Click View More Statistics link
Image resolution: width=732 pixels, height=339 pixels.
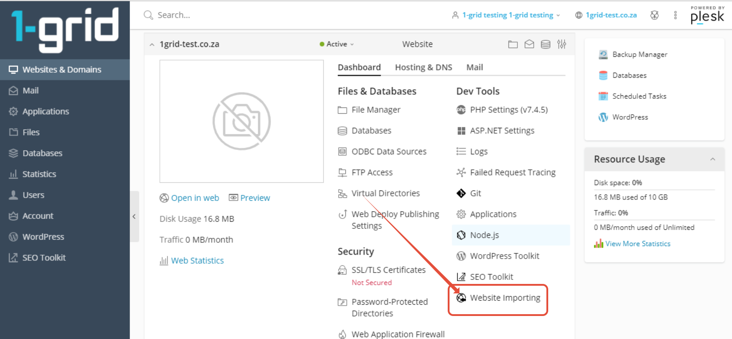pos(638,244)
